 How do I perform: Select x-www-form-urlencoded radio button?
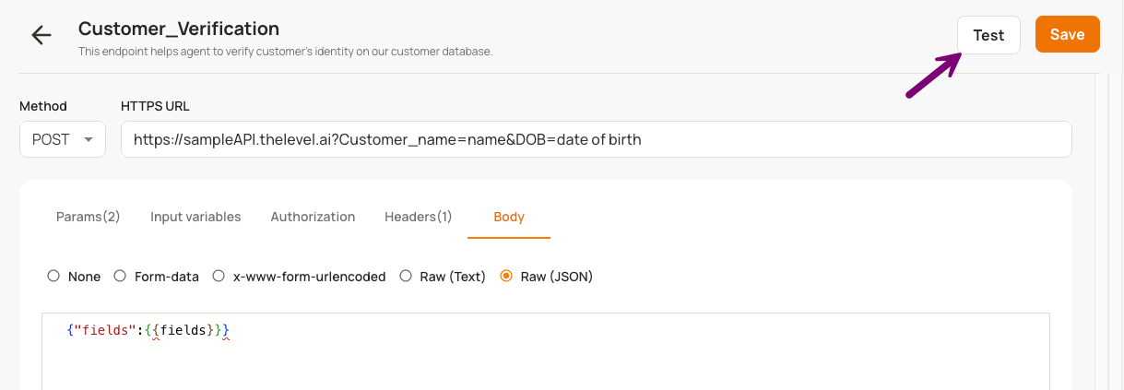(219, 276)
